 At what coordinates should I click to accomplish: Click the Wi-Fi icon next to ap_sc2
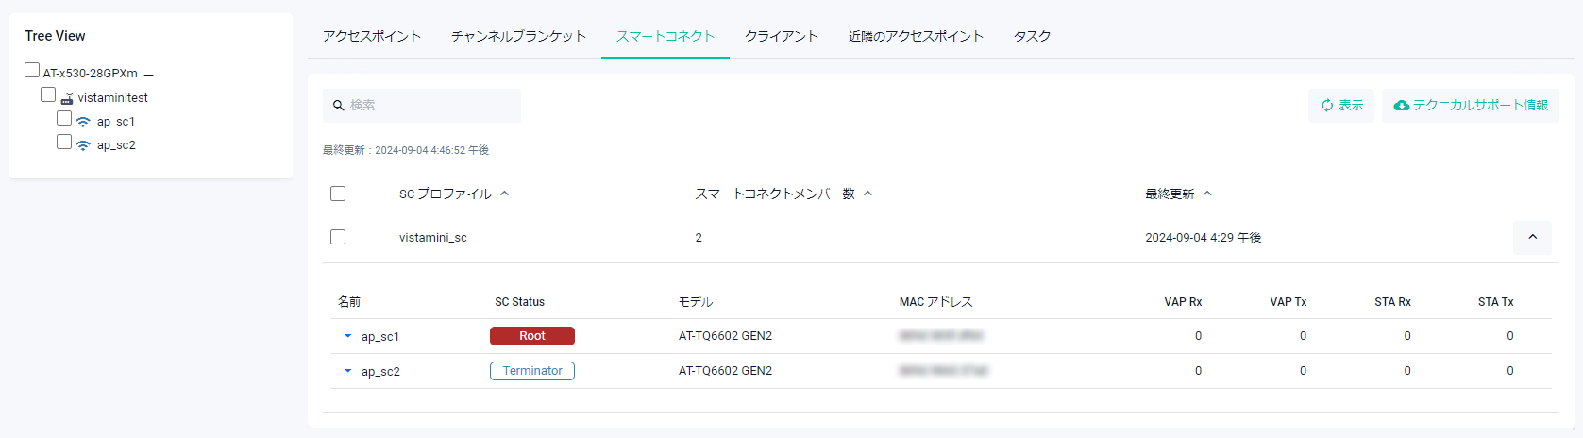(83, 145)
